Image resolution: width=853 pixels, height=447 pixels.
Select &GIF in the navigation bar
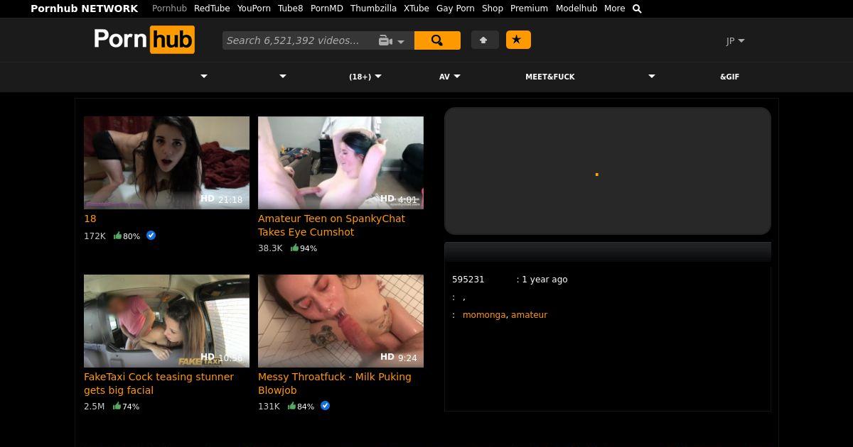point(729,77)
